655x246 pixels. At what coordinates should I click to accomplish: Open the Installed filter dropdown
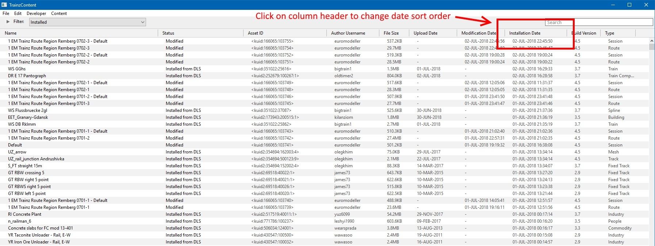coord(88,22)
